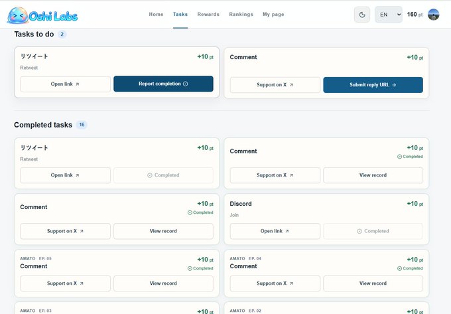View record for AMATO EP. 05 comment
451x314 pixels.
tap(163, 283)
